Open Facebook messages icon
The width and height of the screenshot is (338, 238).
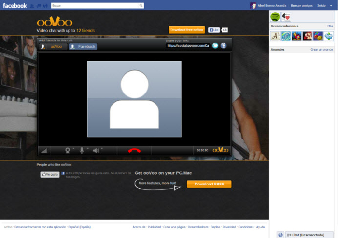click(39, 6)
